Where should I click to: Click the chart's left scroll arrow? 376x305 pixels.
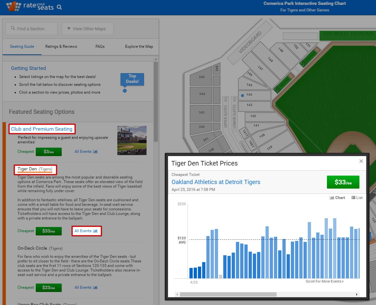coord(177,295)
